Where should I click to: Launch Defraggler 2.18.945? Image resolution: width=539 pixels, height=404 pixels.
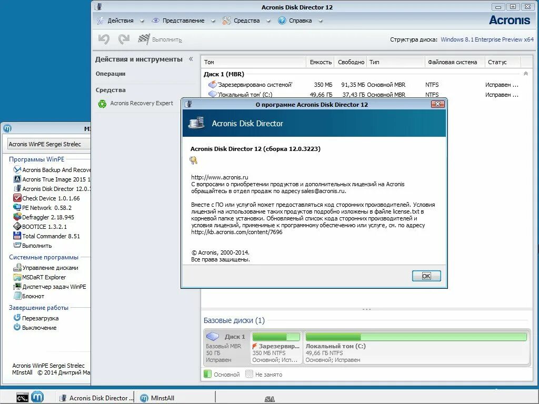[x=44, y=217]
